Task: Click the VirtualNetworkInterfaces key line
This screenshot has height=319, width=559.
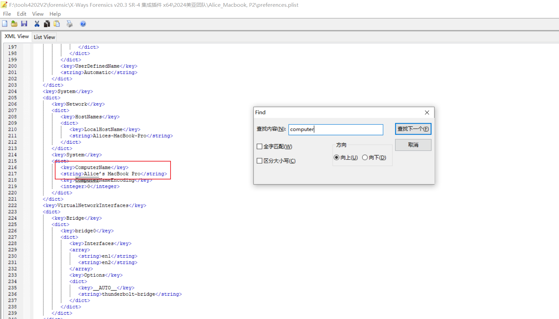Action: (94, 205)
